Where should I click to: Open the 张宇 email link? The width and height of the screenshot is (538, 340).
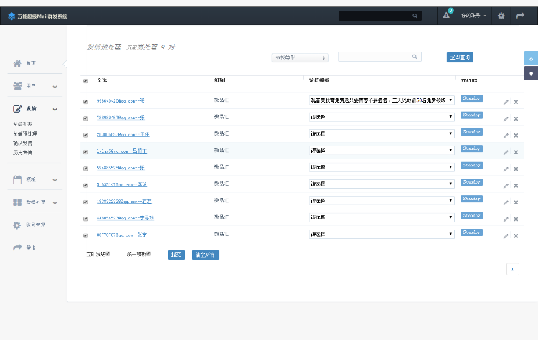(122, 235)
